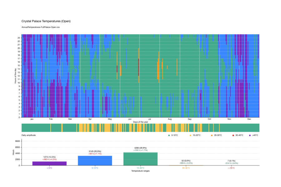Click the '7 (0.1%)' label

(x=232, y=161)
